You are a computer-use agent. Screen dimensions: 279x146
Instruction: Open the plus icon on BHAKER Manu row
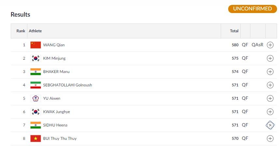[x=270, y=72]
